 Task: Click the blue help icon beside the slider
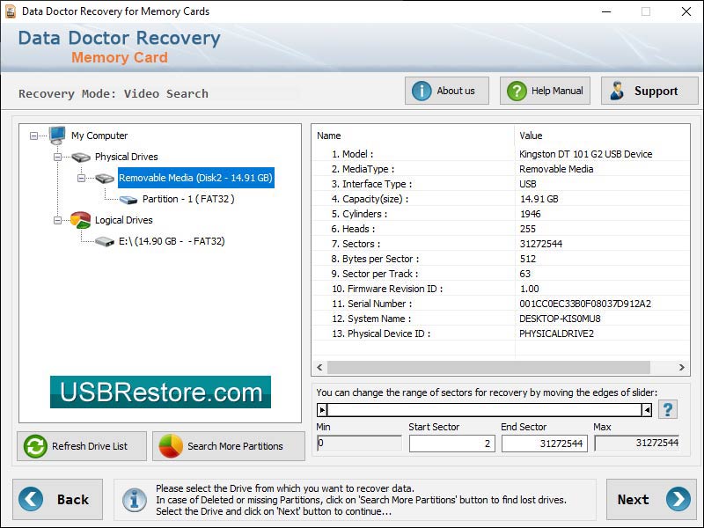tap(667, 408)
